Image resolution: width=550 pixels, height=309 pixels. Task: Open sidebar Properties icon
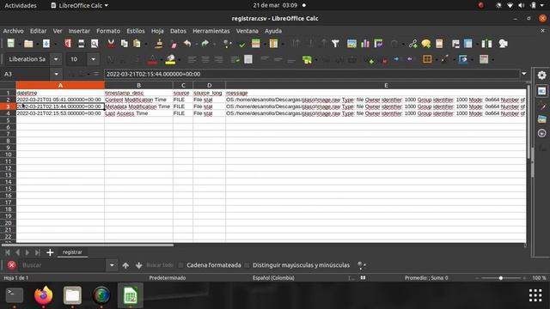click(542, 91)
